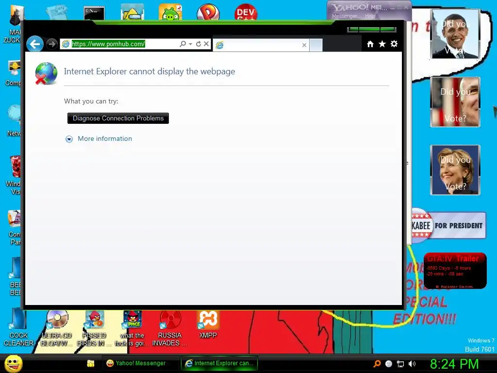Click the orange magnifier tray icon
The width and height of the screenshot is (497, 373).
pos(377,364)
